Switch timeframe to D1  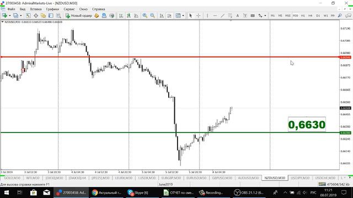point(318,15)
